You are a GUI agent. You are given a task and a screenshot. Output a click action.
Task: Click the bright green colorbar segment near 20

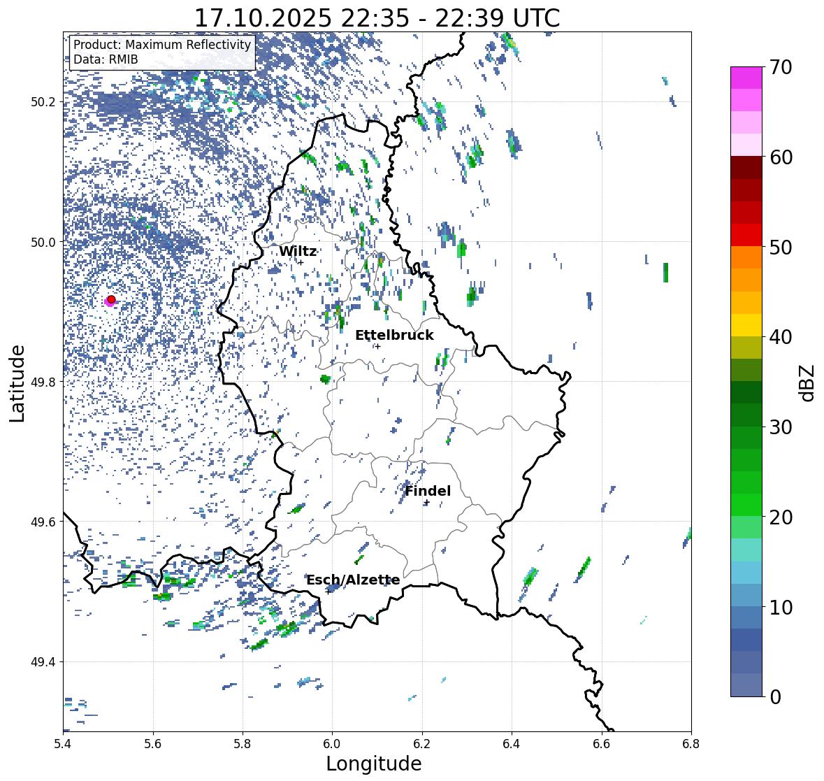(x=746, y=505)
